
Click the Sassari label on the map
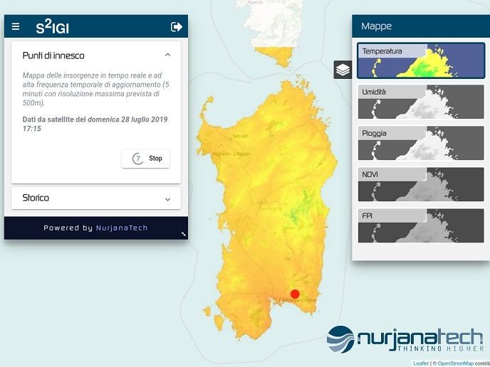(x=240, y=135)
